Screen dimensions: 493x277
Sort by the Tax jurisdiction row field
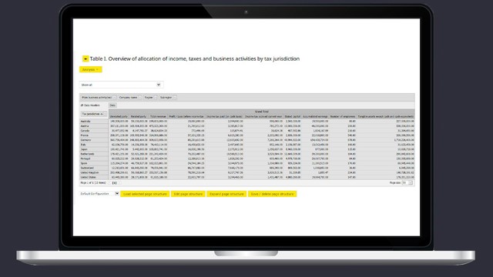pos(94,114)
